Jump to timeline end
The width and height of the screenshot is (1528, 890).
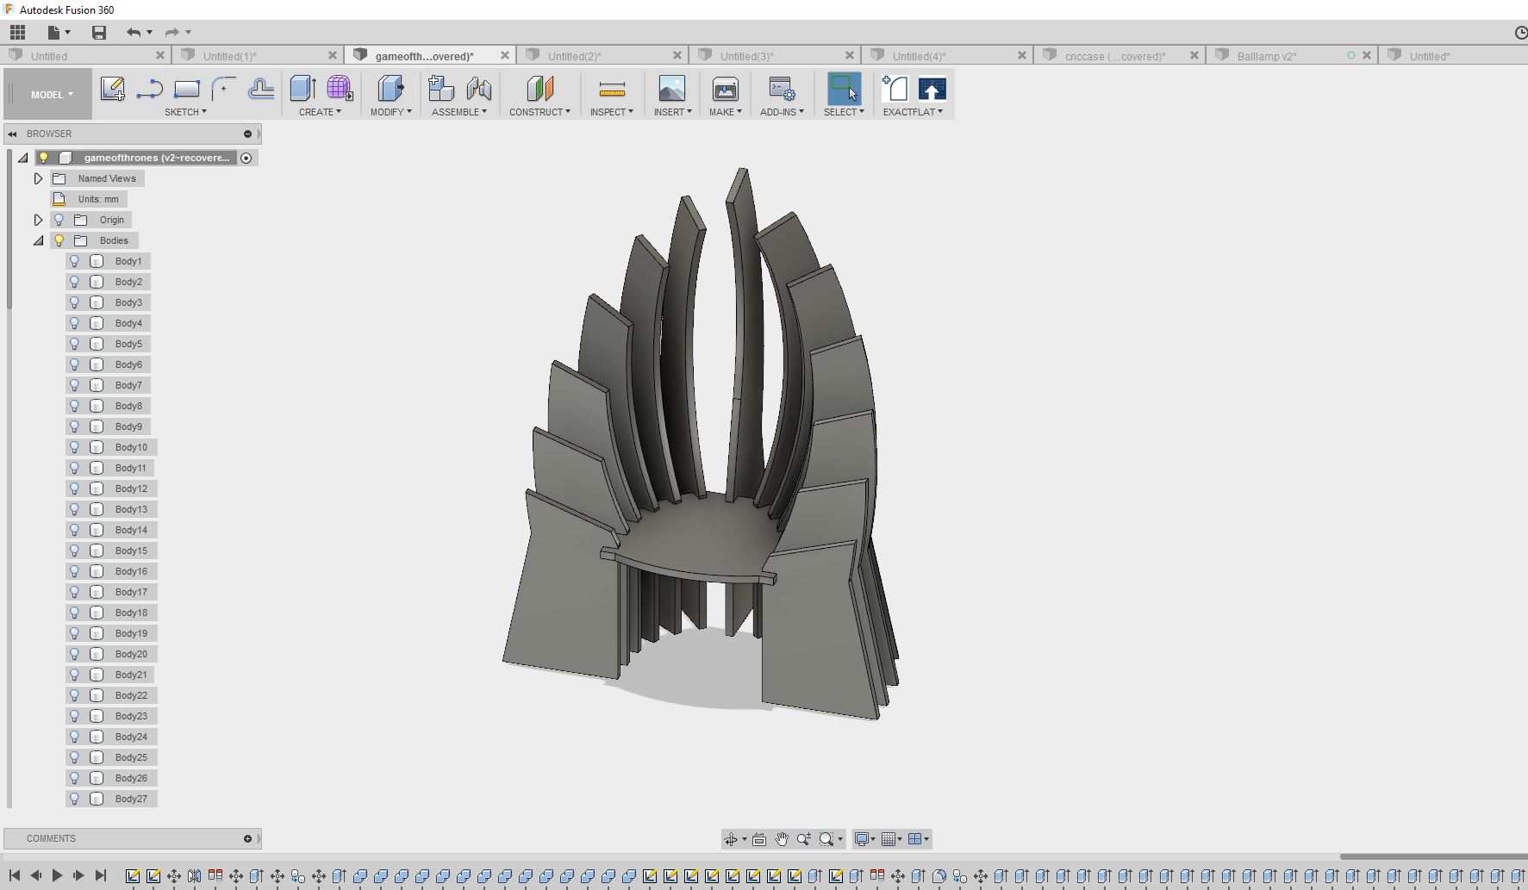100,875
